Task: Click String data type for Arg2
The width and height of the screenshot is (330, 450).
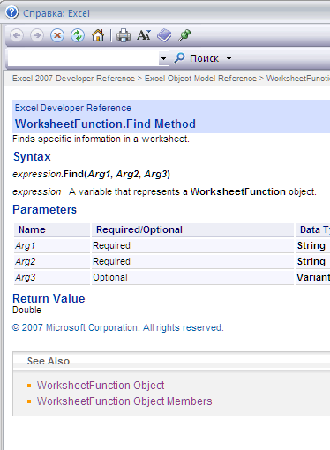Action: (311, 261)
